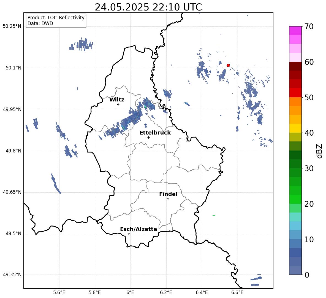Click the 0 tick on the colorbar

point(307,275)
